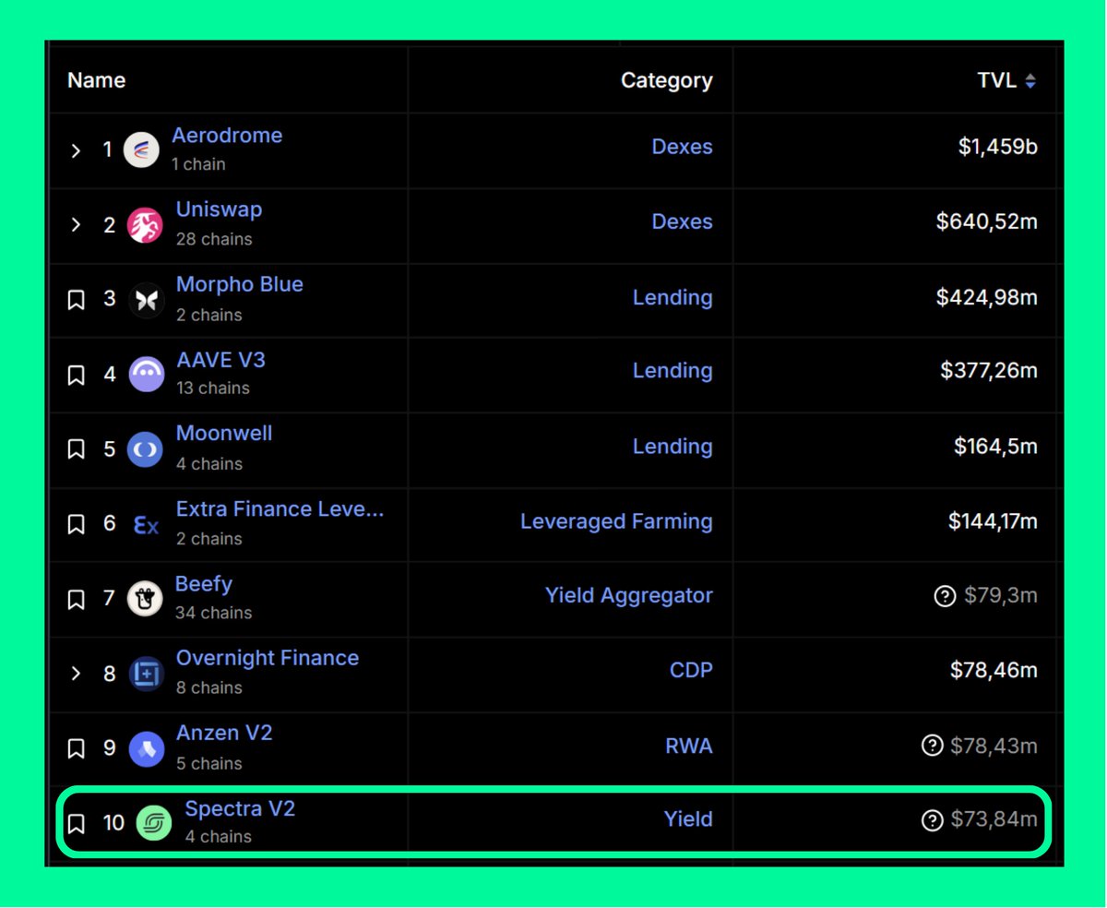The height and width of the screenshot is (908, 1107).
Task: Click the Extra Finance Ex logo
Action: (x=146, y=525)
